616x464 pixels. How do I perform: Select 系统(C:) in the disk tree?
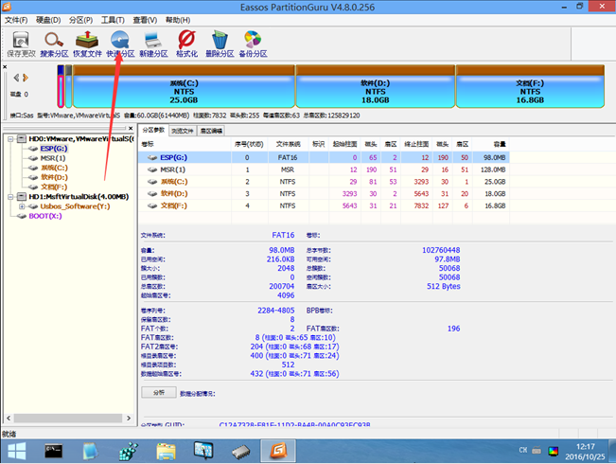point(54,168)
